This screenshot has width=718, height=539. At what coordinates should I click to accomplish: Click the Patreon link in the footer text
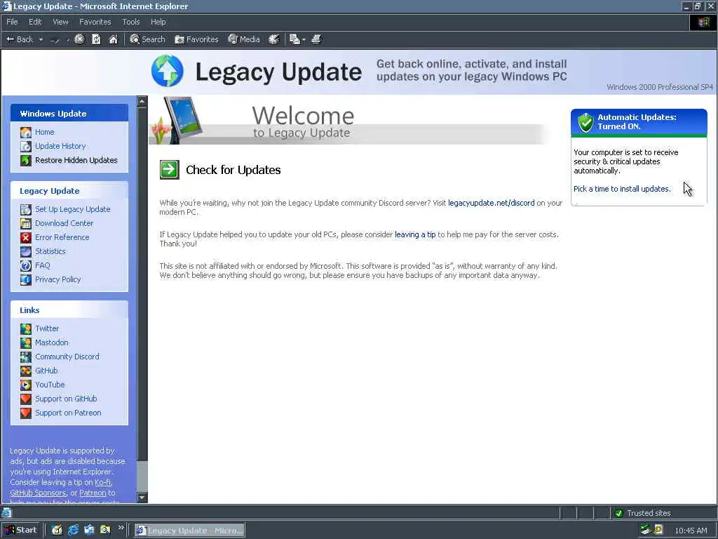(93, 493)
